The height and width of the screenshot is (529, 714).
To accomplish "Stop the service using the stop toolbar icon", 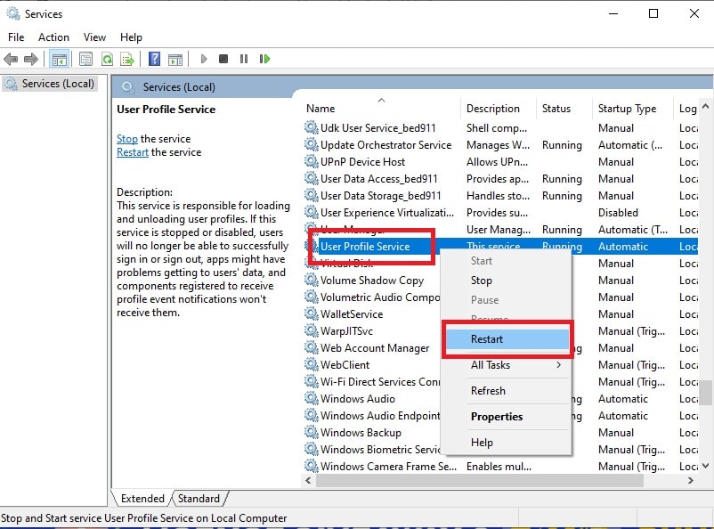I will pyautogui.click(x=223, y=59).
